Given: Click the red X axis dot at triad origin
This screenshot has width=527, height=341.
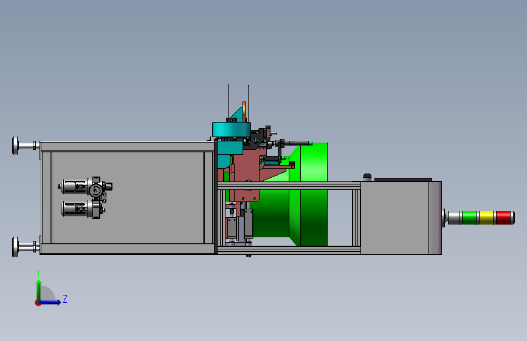Looking at the screenshot, I should [38, 303].
